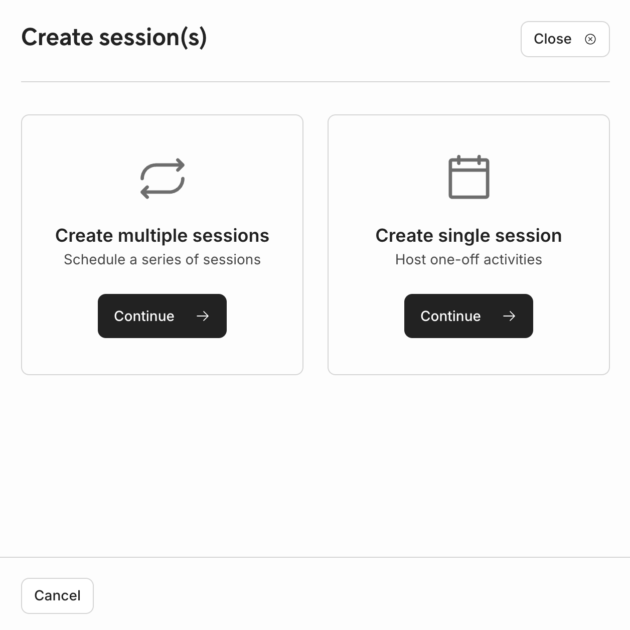This screenshot has width=630, height=630.
Task: Click the footer divider line above Cancel
Action: click(x=315, y=557)
